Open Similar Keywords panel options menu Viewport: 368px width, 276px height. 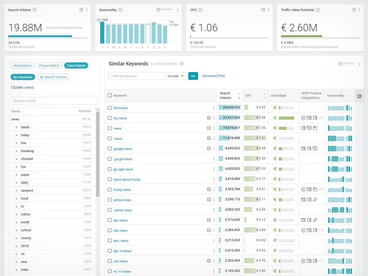359,64
